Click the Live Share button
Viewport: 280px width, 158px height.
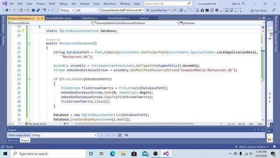pyautogui.click(x=259, y=11)
